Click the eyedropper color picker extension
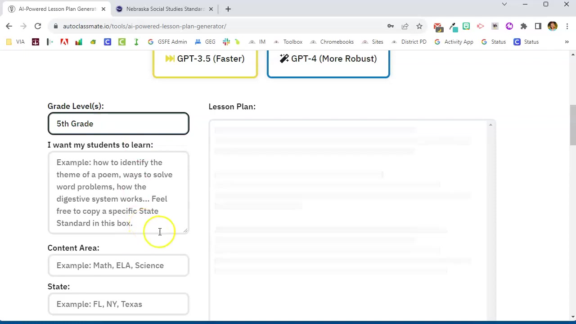 tap(452, 26)
